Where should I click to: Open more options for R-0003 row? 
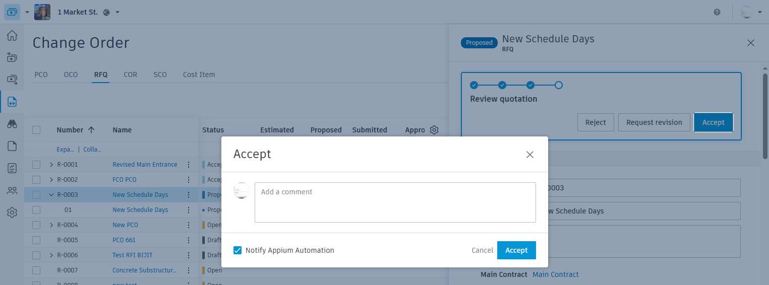189,195
